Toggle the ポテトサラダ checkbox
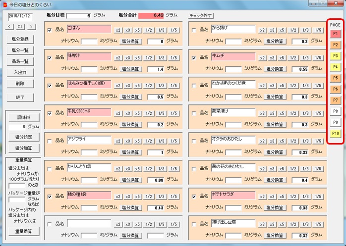 194,197
